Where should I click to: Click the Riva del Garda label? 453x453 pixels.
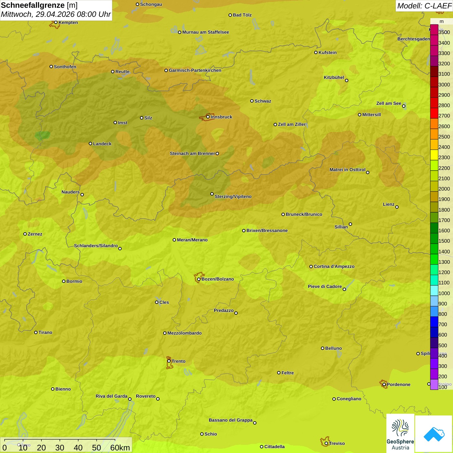point(112,396)
